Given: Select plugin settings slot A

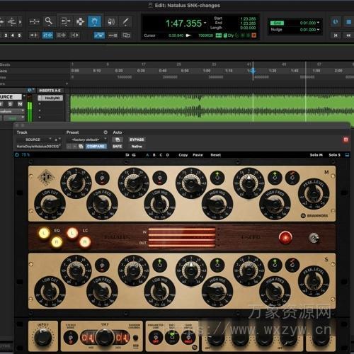Looking at the screenshot, I should pos(147,155).
